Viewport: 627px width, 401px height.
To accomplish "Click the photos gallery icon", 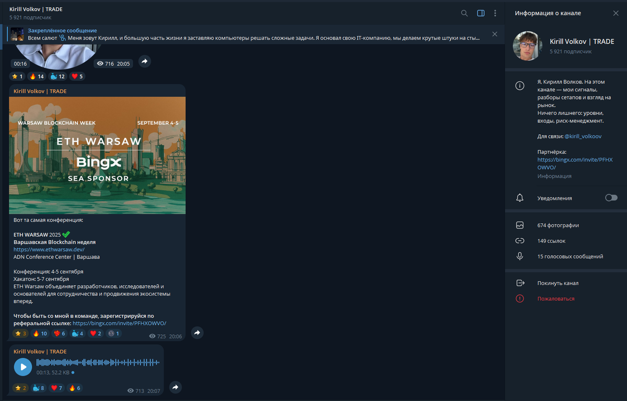I will (x=519, y=225).
